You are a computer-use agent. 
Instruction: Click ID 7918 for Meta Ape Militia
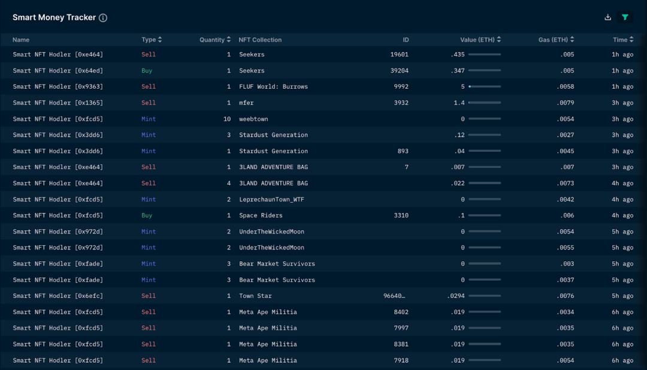pos(401,360)
